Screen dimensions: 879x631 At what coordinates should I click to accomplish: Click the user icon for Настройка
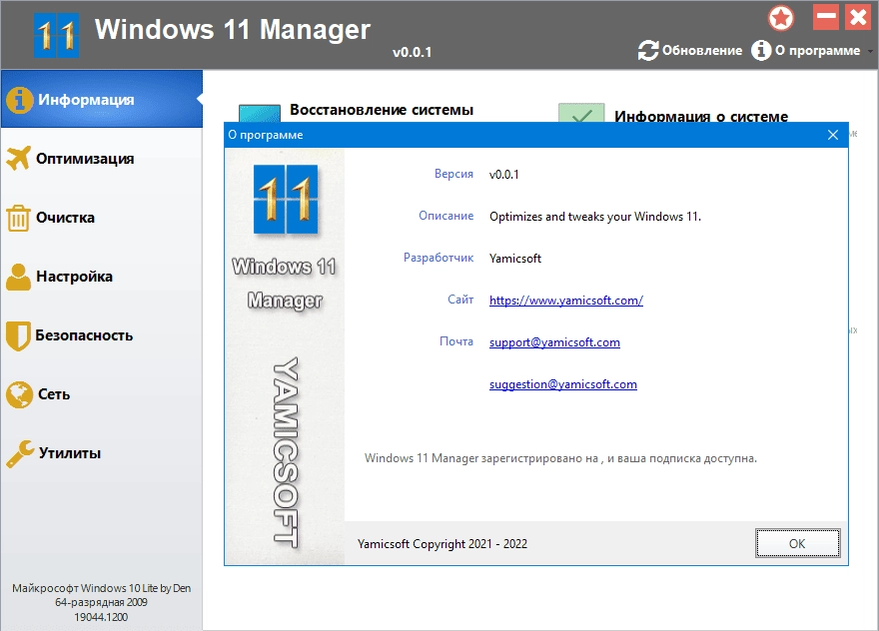click(x=18, y=277)
